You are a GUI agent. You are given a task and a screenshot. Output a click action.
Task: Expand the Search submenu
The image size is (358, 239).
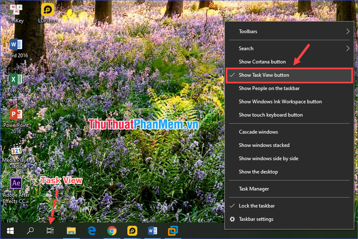click(289, 49)
